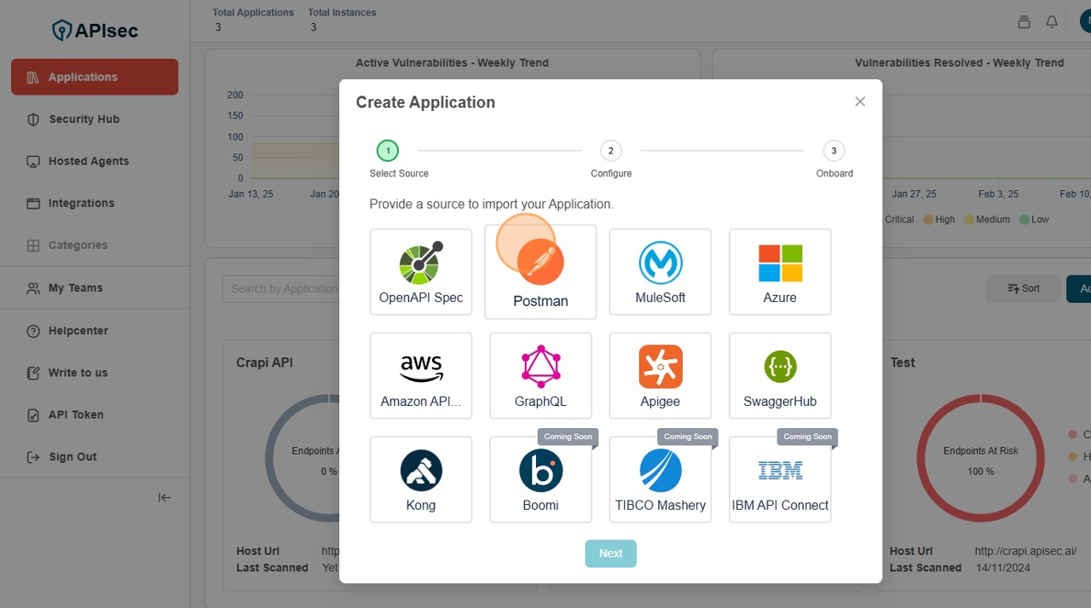Open the Sort dropdown

pos(1023,288)
